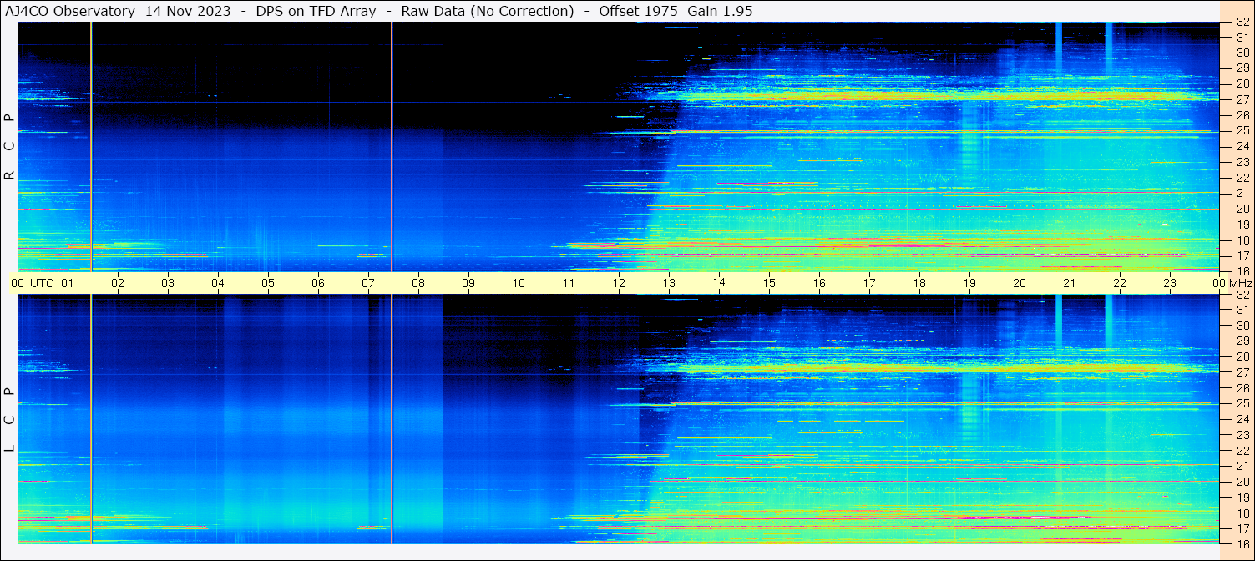Select hour 08 on the time axis
This screenshot has width=1255, height=561.
418,283
